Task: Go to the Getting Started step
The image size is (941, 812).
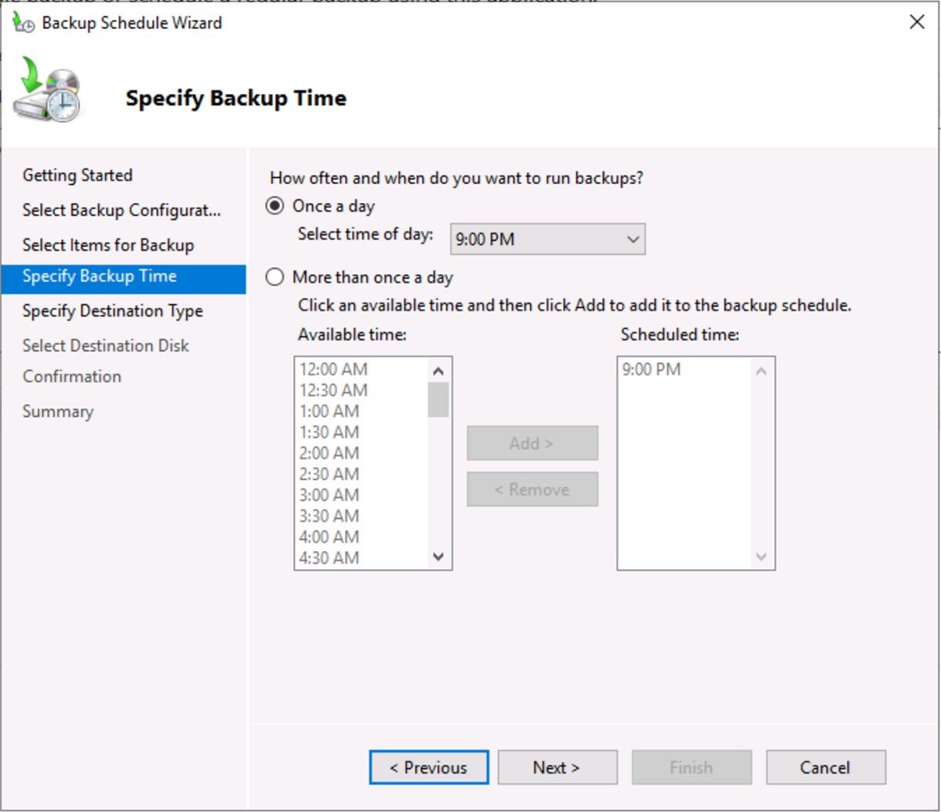Action: point(76,175)
